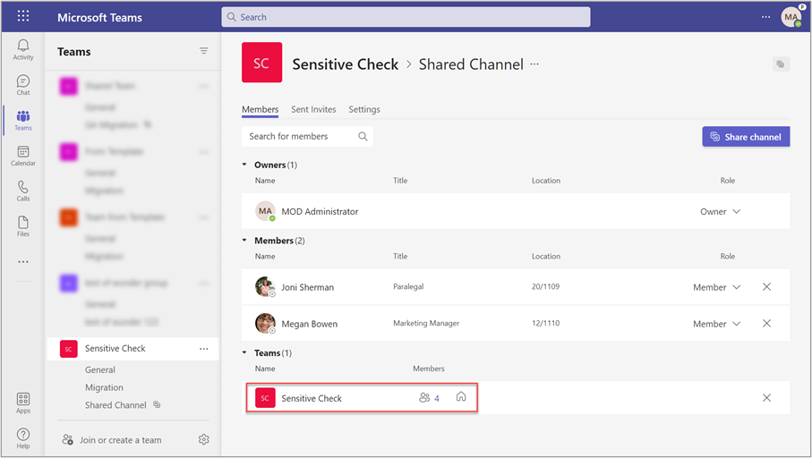Click Join or create a team
The width and height of the screenshot is (812, 458).
pyautogui.click(x=120, y=439)
